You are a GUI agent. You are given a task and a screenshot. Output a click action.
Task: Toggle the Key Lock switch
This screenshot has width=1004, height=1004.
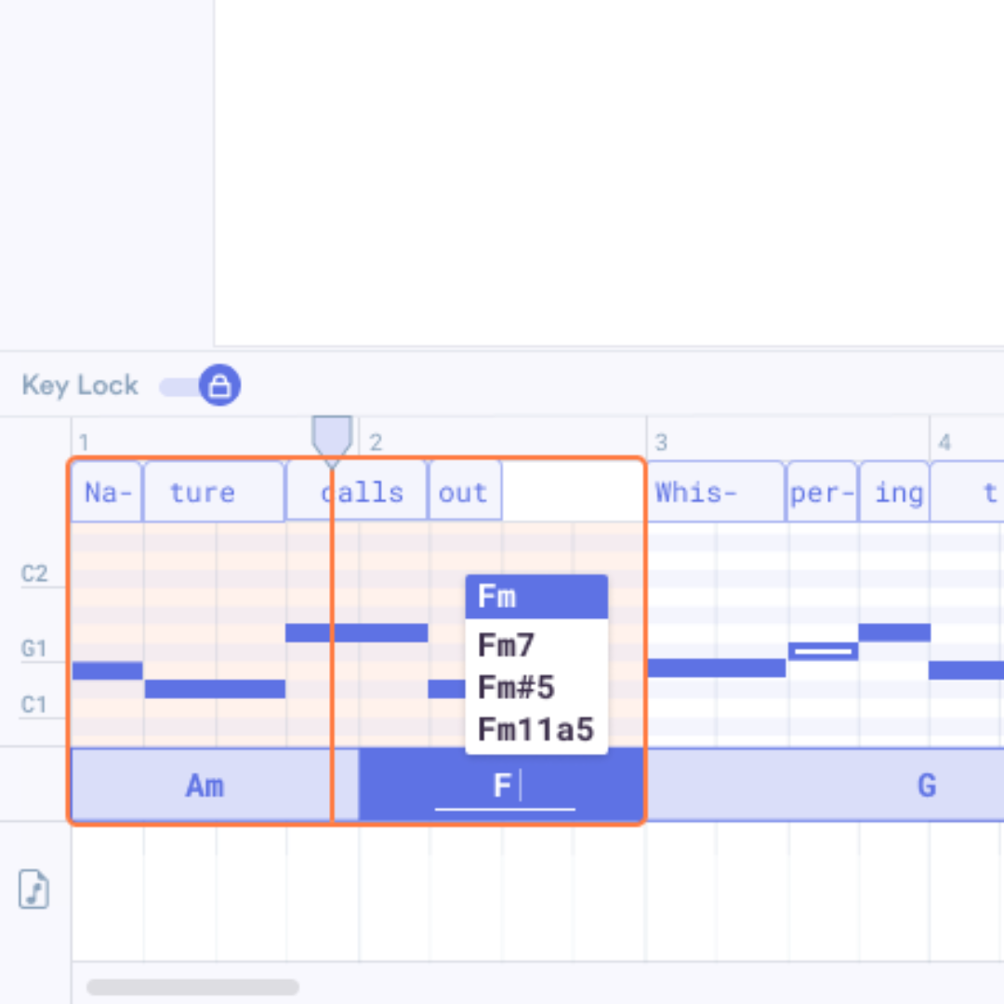[201, 385]
